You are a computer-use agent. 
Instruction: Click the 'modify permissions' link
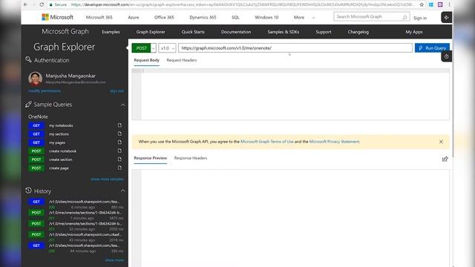[45, 90]
